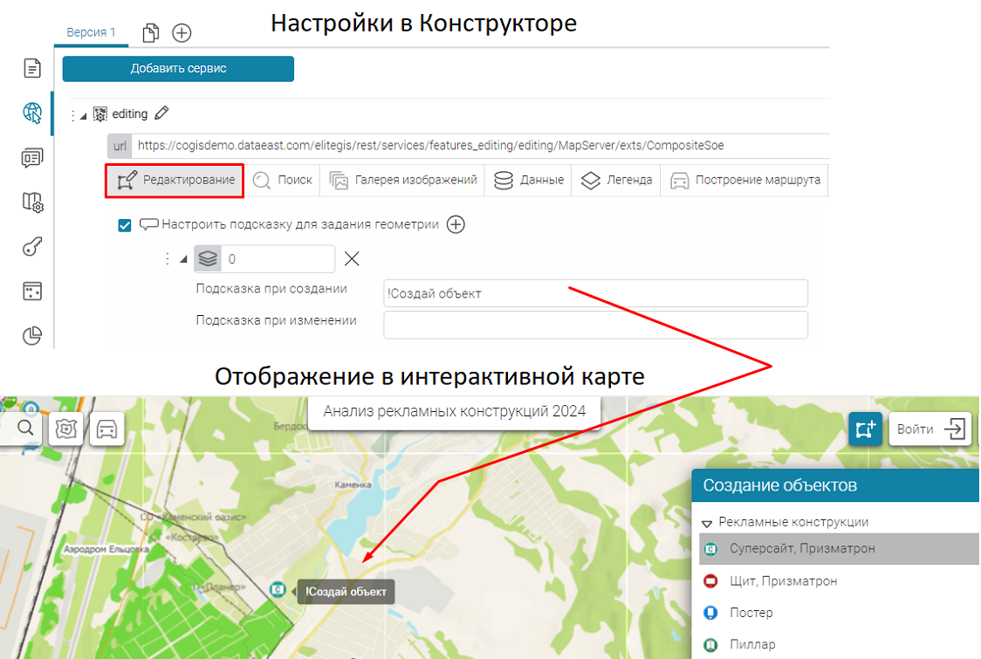
Task: Open the key sidebar icon
Action: click(x=32, y=248)
